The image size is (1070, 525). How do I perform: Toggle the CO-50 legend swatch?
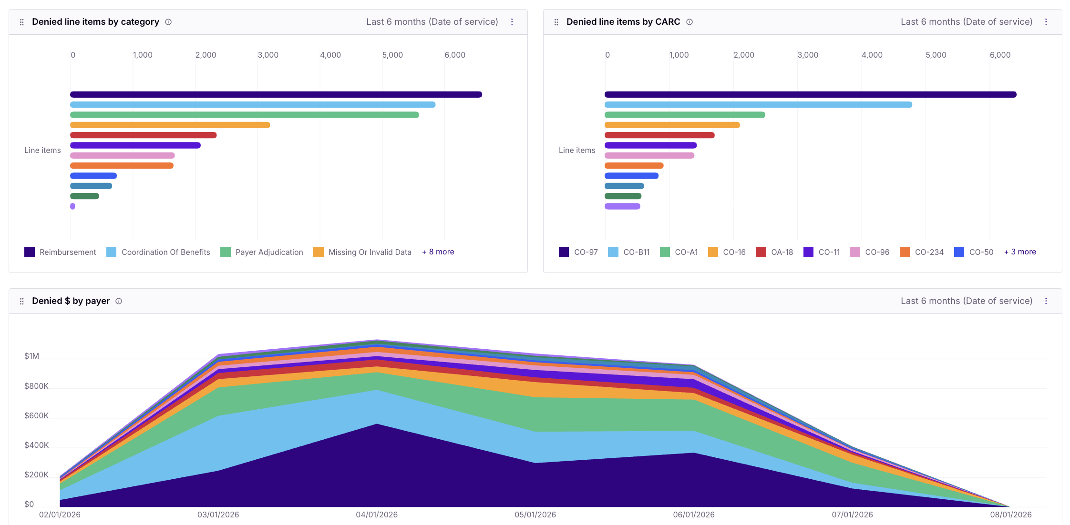pyautogui.click(x=959, y=252)
